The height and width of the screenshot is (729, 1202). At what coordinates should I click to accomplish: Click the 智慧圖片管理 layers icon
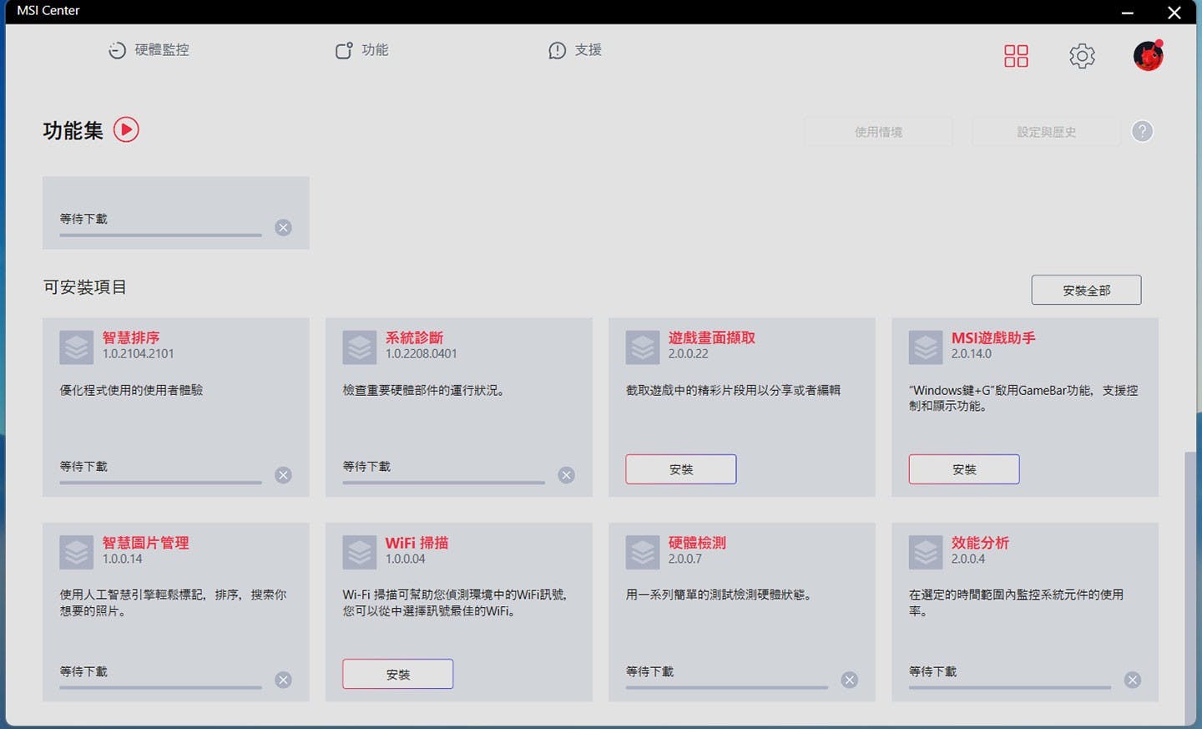click(77, 552)
